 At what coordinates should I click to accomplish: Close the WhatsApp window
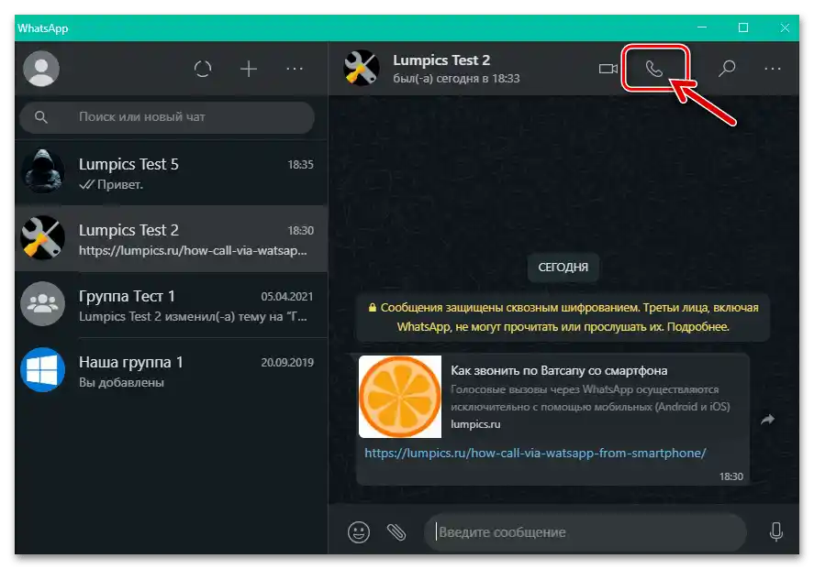coord(785,27)
